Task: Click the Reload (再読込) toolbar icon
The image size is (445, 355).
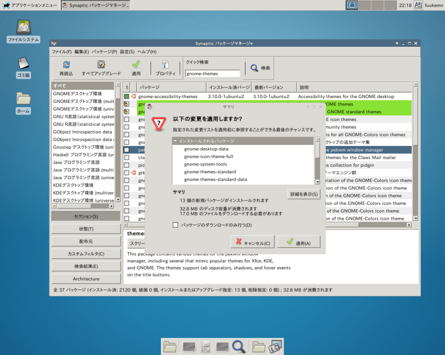Action: pos(67,65)
